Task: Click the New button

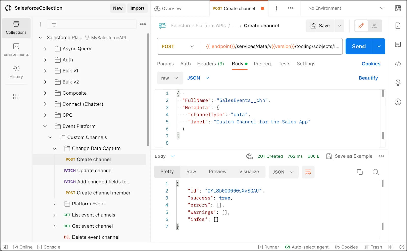Action: (118, 8)
